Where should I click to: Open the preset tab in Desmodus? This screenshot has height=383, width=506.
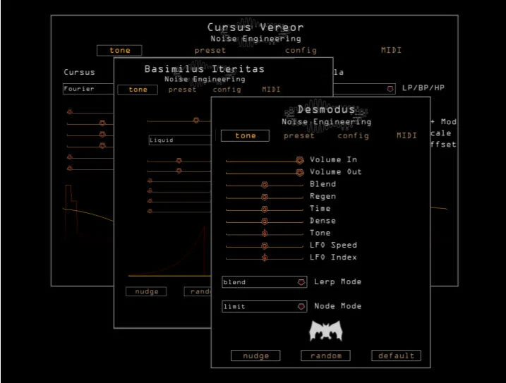(299, 136)
